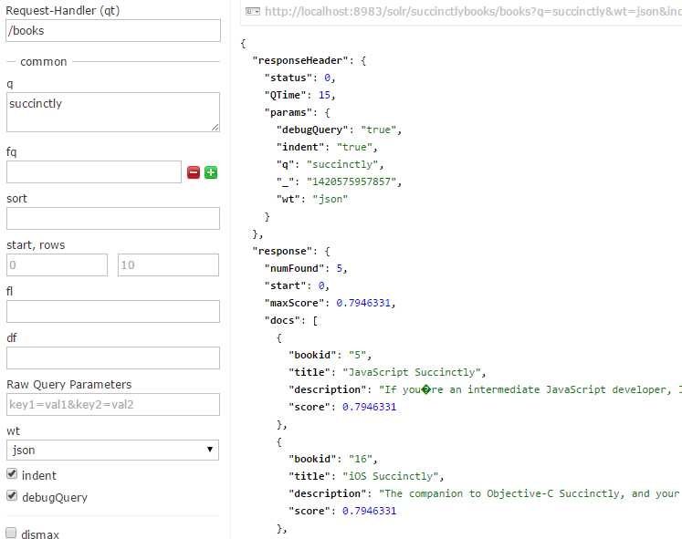Click the "Raw Query Parameters" label

pyautogui.click(x=69, y=384)
